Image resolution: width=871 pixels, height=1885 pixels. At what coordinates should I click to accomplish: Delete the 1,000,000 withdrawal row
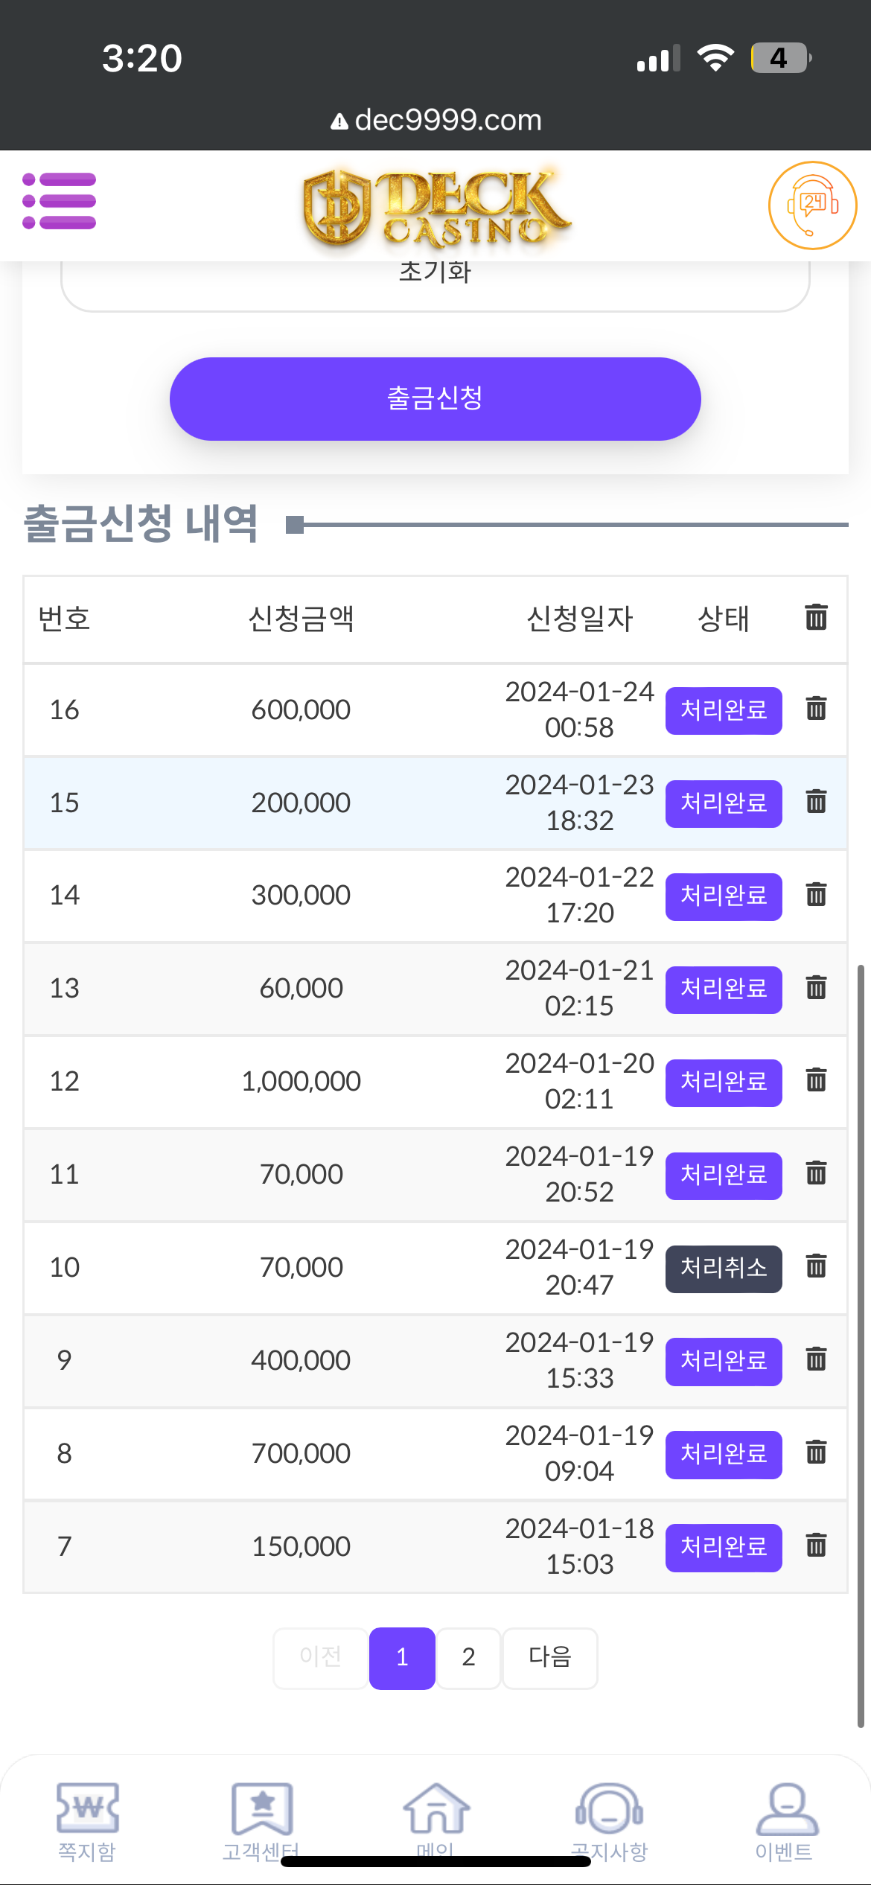click(816, 1079)
